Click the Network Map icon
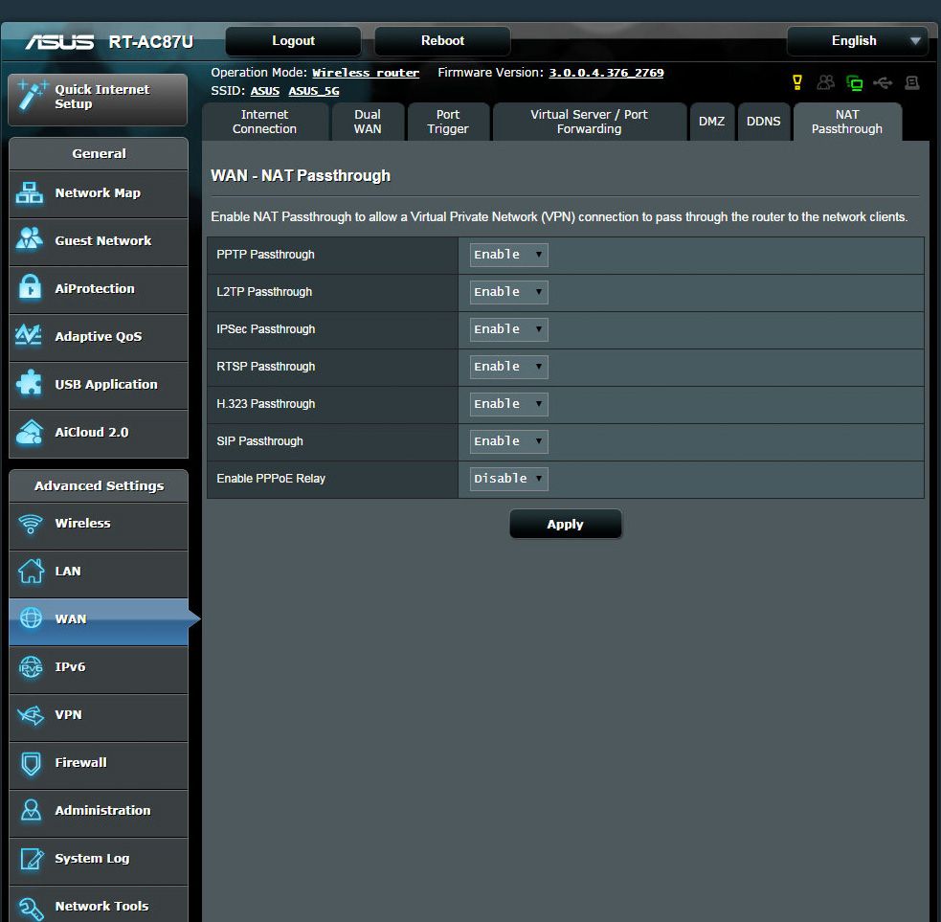 click(30, 192)
